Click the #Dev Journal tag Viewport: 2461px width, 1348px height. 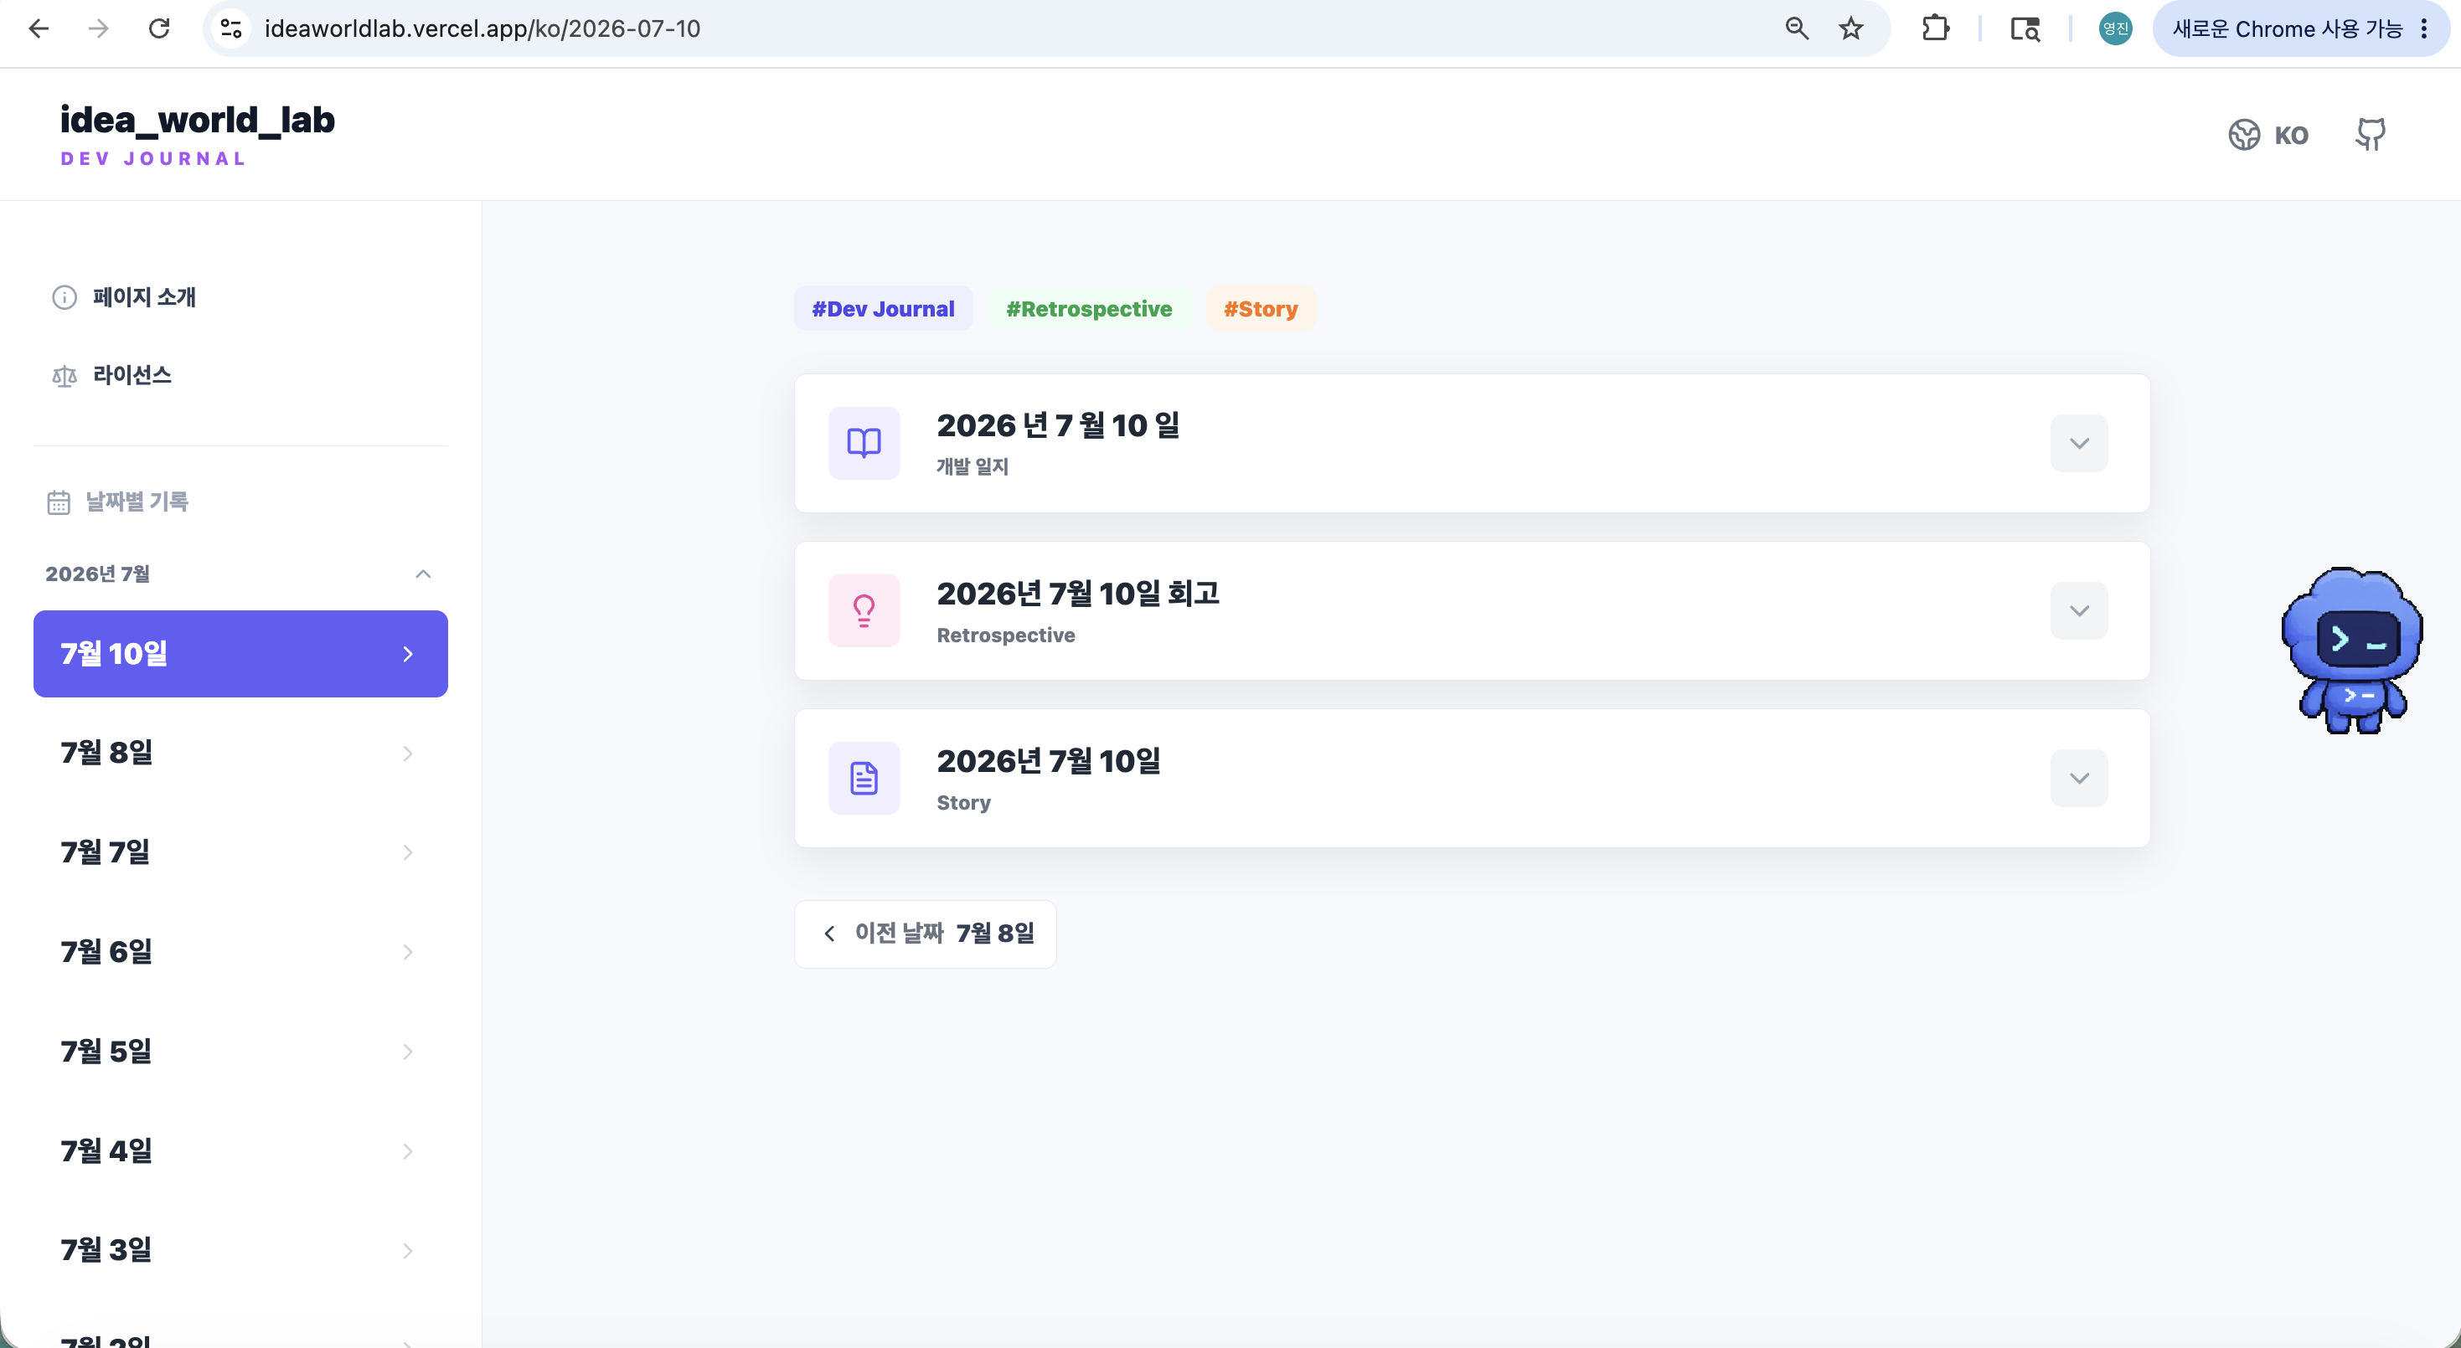(x=883, y=308)
